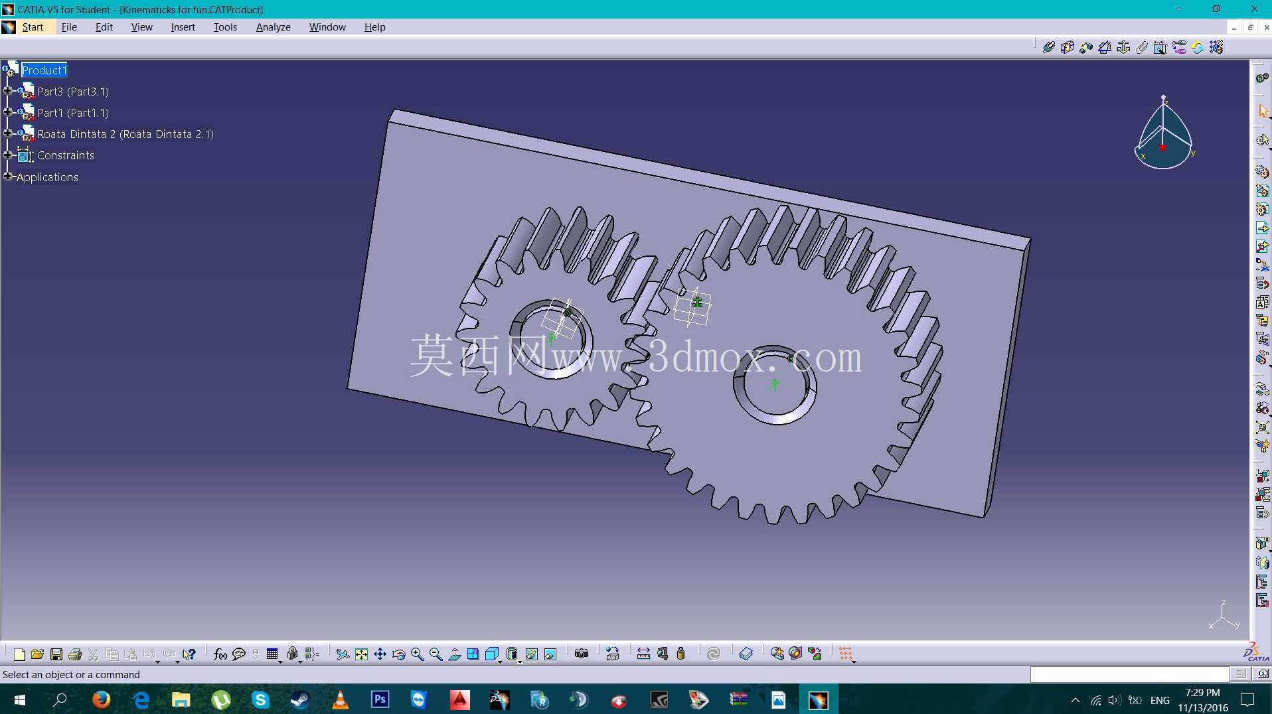Click the Coincidence Constraint icon in top toolbar

pos(1049,47)
